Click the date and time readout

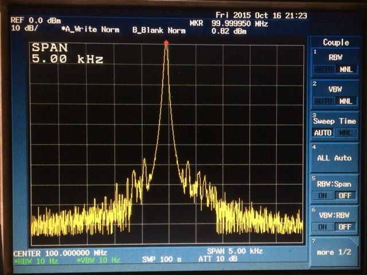click(x=261, y=15)
